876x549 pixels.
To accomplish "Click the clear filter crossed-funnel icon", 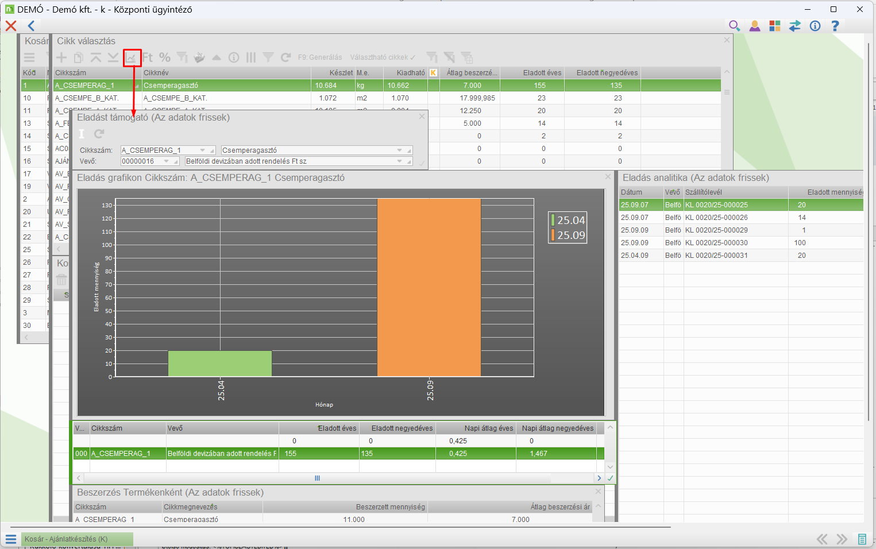I will [x=449, y=57].
